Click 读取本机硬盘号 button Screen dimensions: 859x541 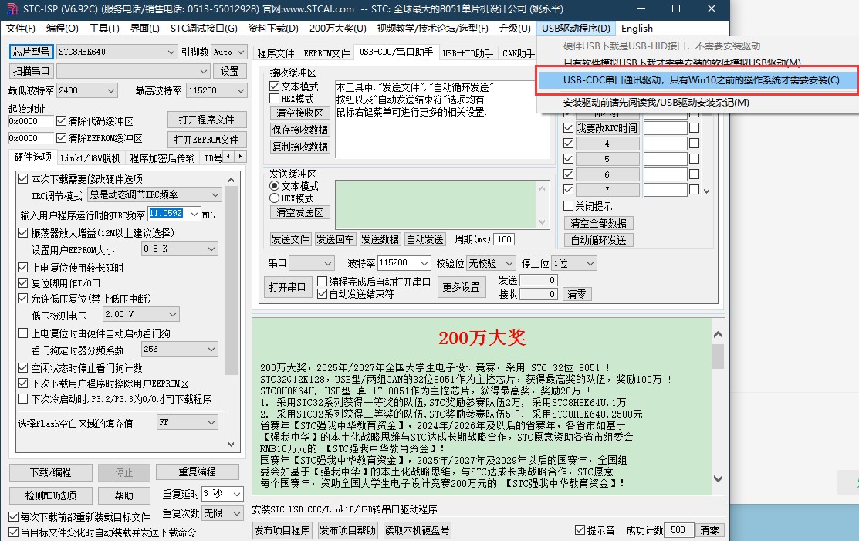pyautogui.click(x=417, y=530)
